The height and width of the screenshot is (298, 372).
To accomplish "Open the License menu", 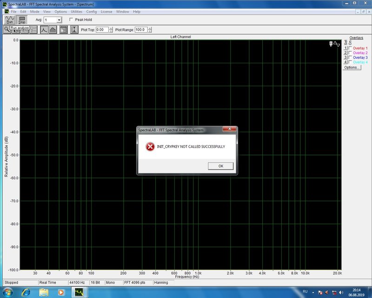I will tap(106, 11).
